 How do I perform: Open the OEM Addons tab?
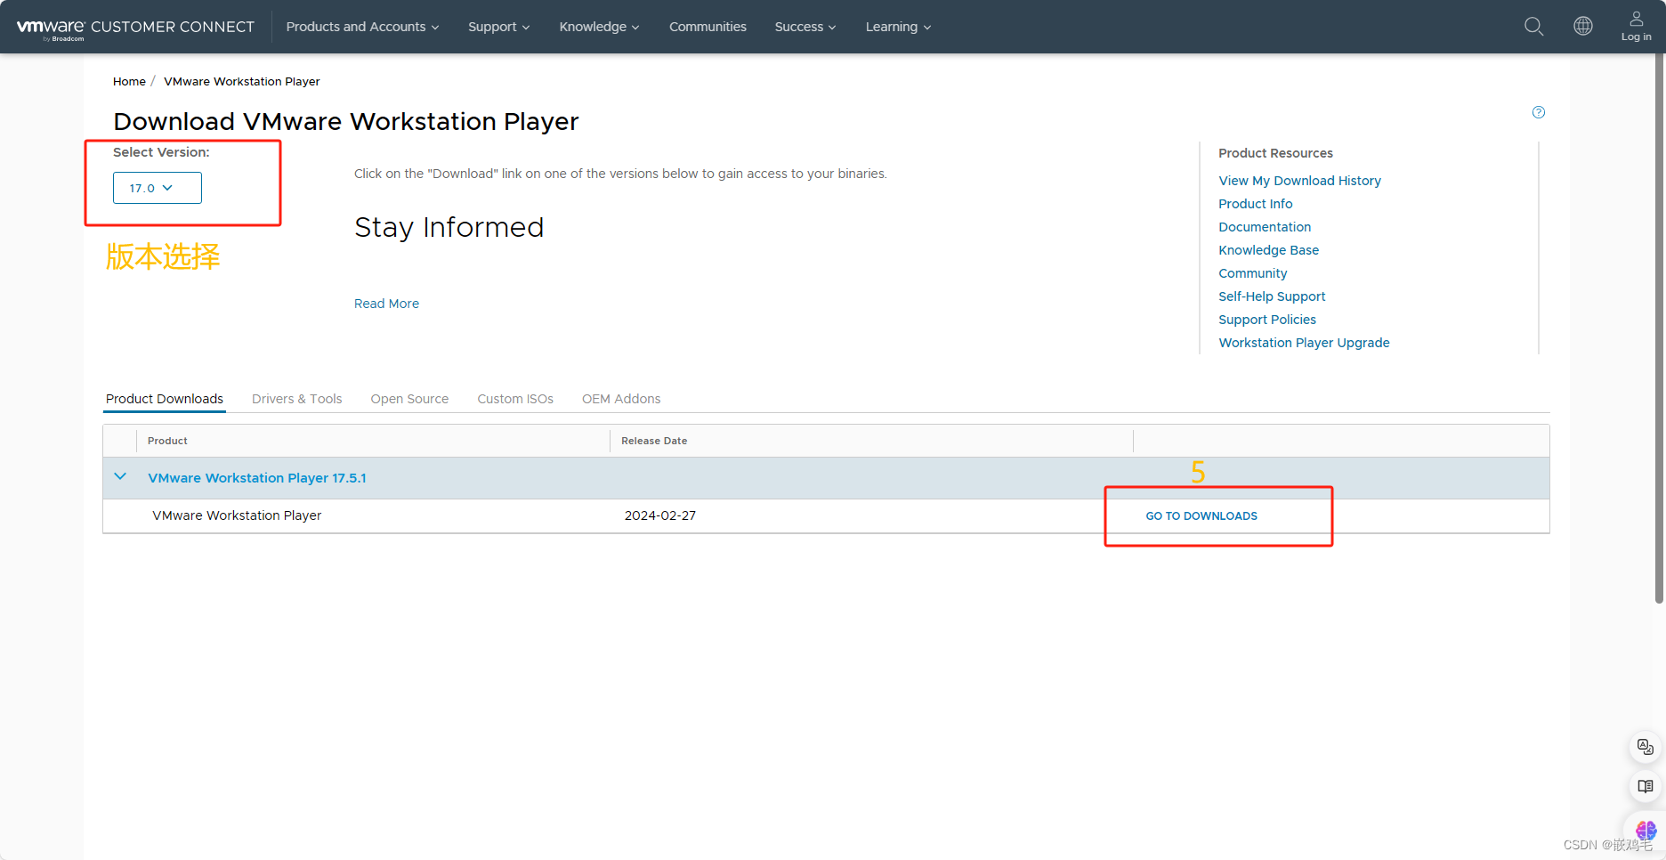(621, 399)
